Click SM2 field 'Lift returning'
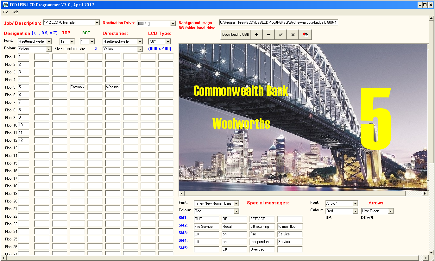This screenshot has width=435, height=261. pyautogui.click(x=262, y=227)
